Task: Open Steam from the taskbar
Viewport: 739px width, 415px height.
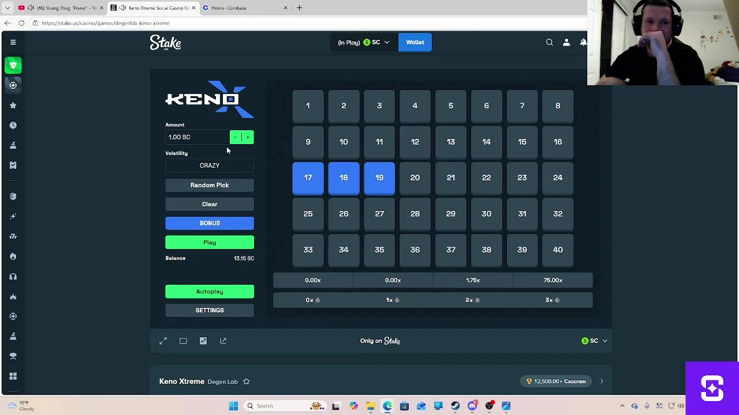Action: tap(455, 406)
